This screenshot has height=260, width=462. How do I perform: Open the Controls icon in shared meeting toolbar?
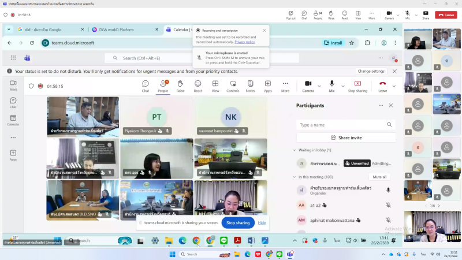(233, 85)
